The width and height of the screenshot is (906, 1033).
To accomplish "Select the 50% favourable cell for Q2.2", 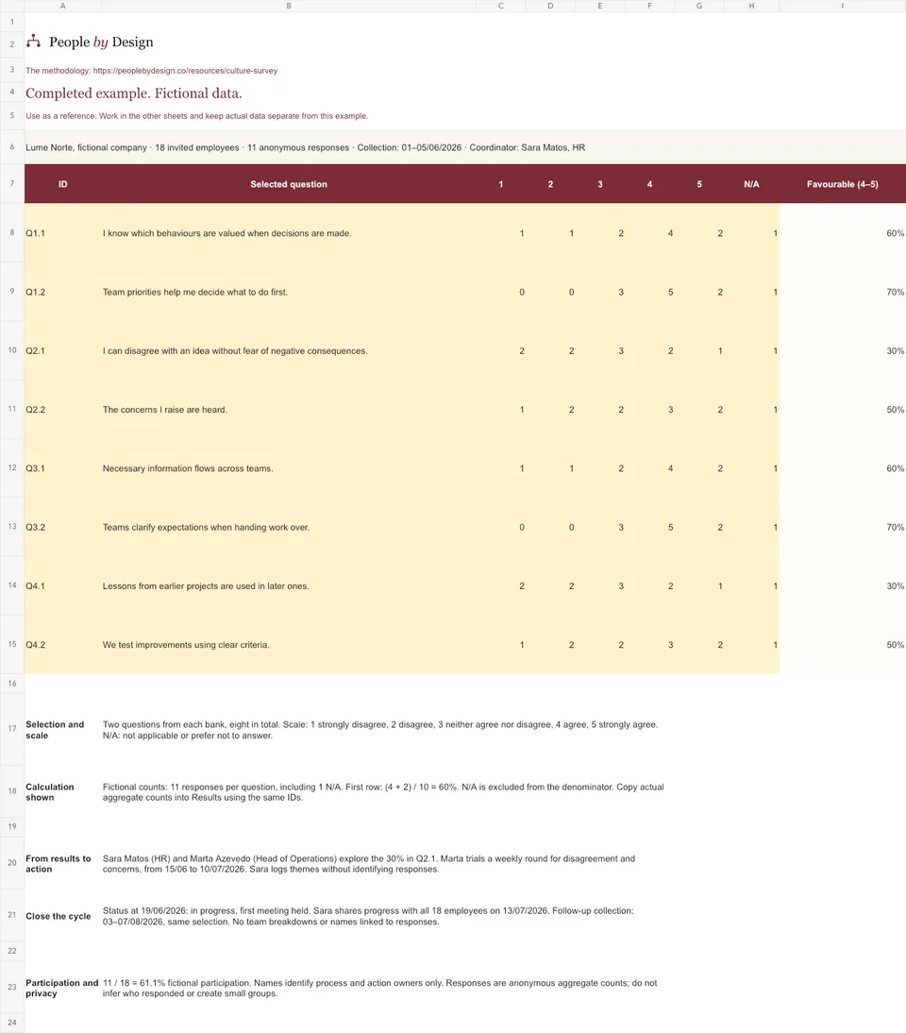I will coord(842,409).
